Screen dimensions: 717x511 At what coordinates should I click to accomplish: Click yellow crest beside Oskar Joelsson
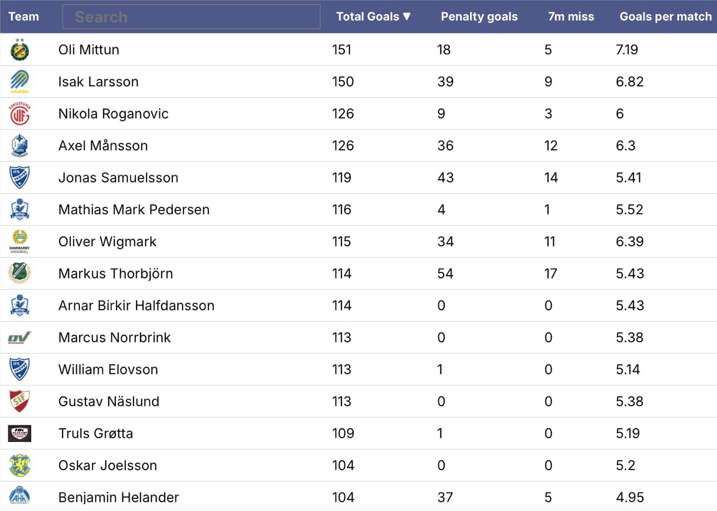20,466
